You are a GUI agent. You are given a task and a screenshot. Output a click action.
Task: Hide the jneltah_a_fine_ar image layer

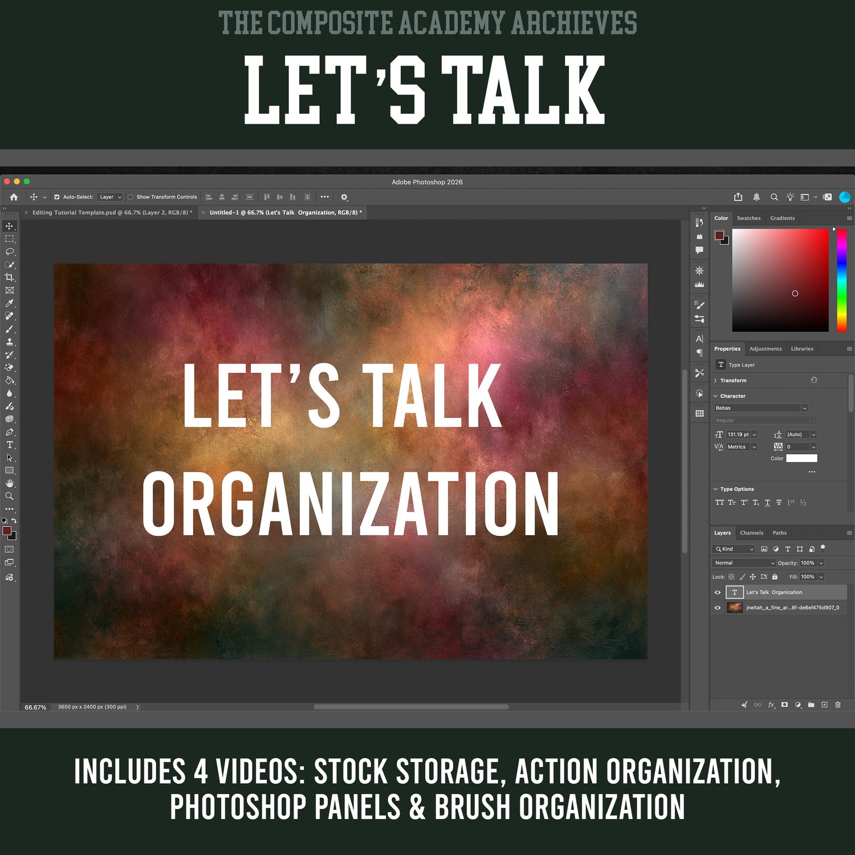click(x=718, y=608)
